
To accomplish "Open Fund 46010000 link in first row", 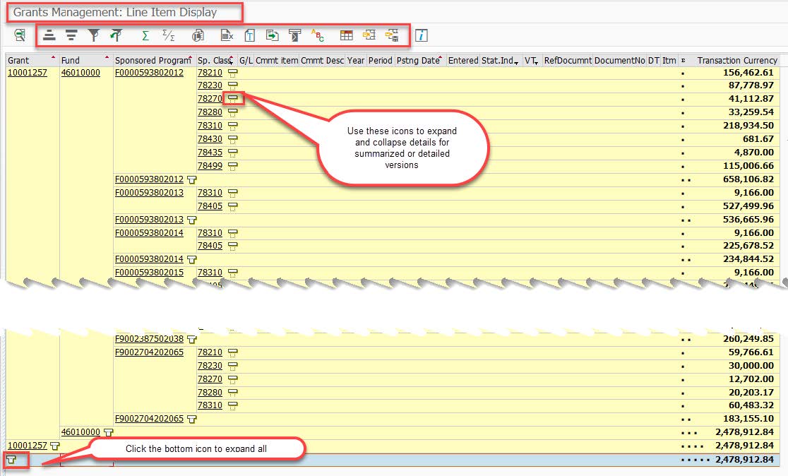I will point(80,72).
